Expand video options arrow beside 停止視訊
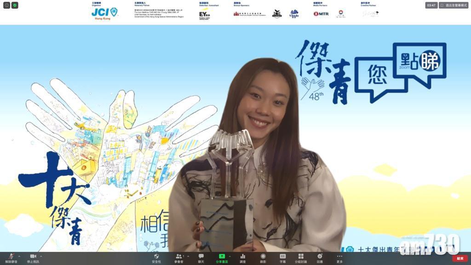Viewport: 471px width, 265px height. click(41, 256)
